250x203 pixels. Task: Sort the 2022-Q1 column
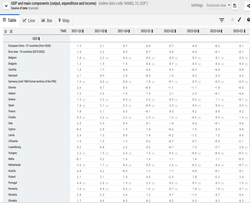click(x=152, y=31)
